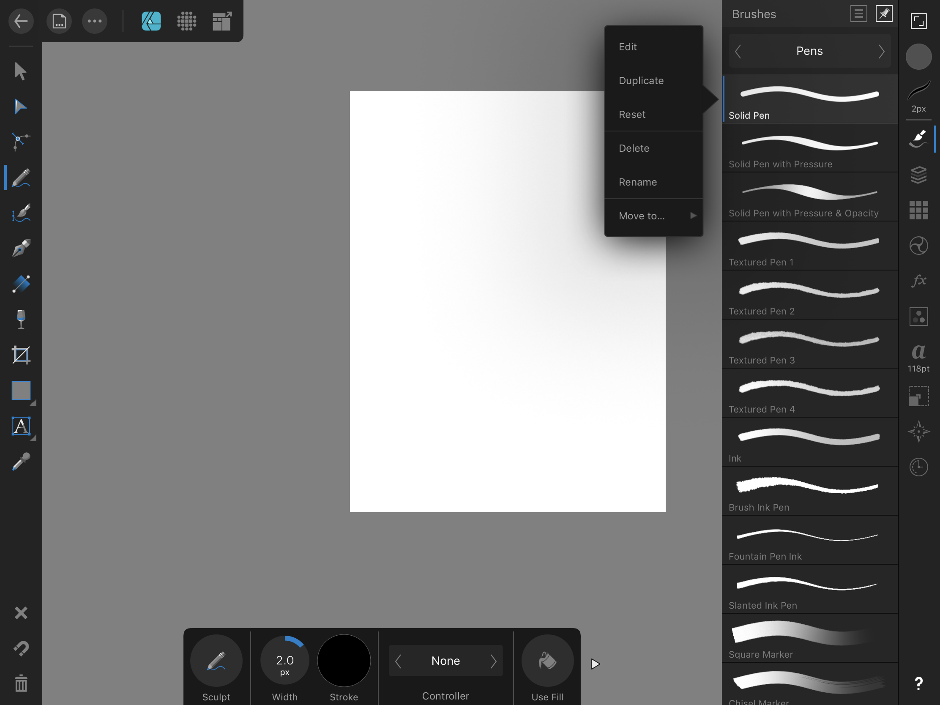Click the trash delete icon
The image size is (940, 705).
pyautogui.click(x=21, y=683)
